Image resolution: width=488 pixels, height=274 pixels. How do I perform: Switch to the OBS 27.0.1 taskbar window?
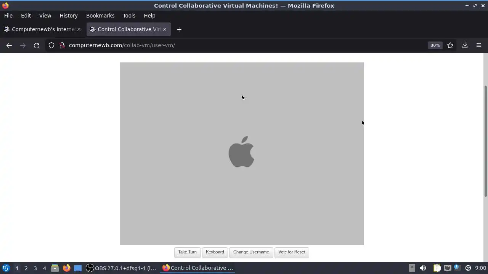click(121, 268)
